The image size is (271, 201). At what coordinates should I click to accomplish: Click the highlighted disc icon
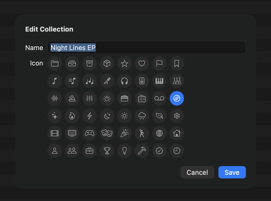point(177,98)
